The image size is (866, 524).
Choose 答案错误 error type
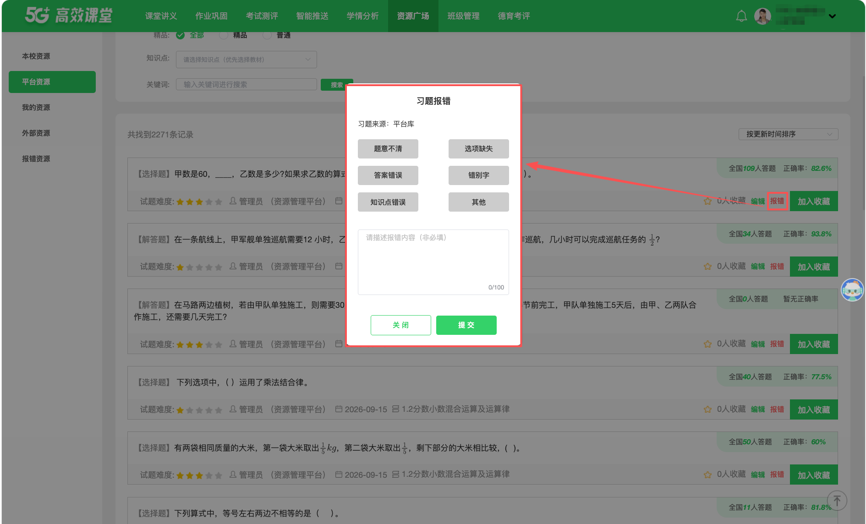point(388,175)
